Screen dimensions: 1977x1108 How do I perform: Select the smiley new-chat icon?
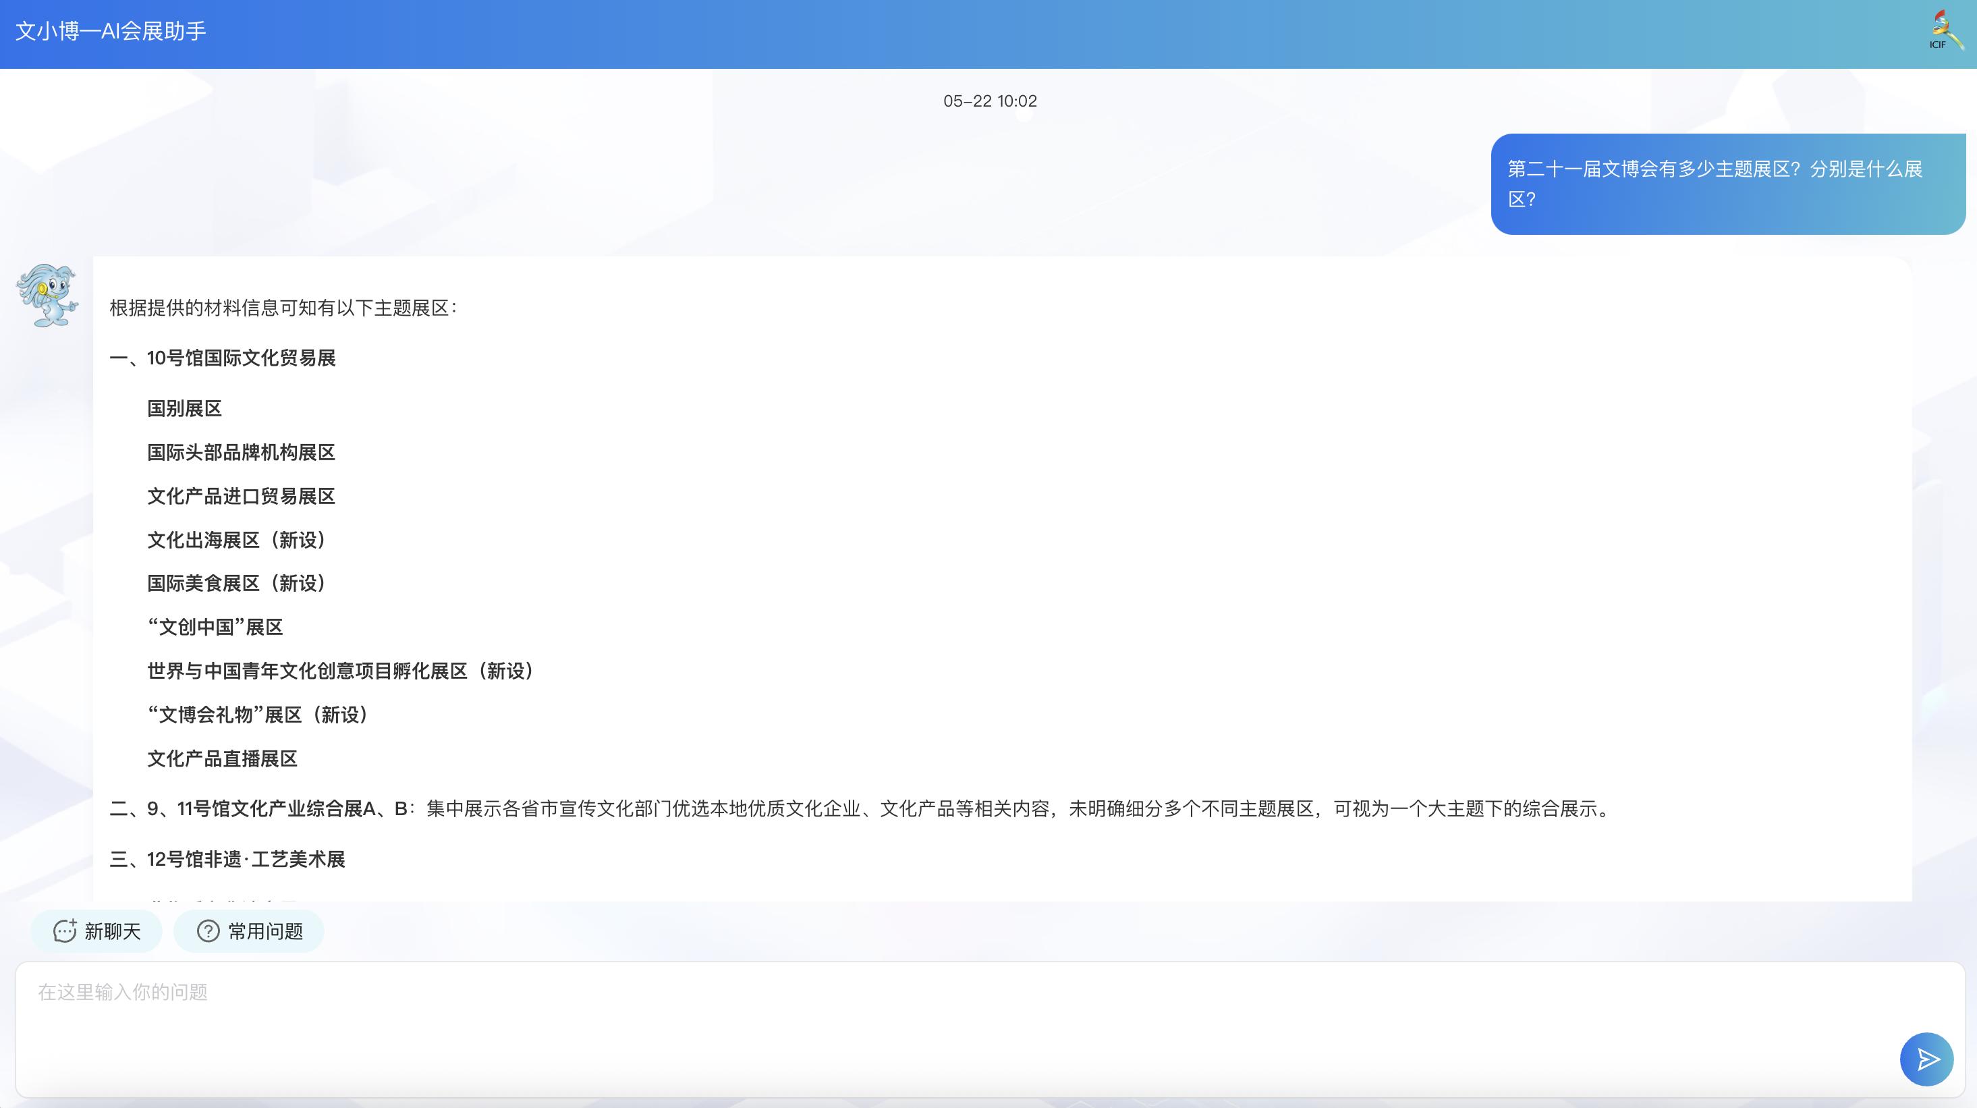coord(65,931)
